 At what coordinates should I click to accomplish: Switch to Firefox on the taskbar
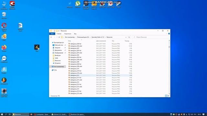click(x=31, y=114)
